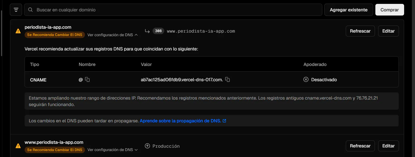Screen dimensions: 415x157
Task: Select the www.periodista-ia-app.com redirect target text
Action: (x=201, y=31)
